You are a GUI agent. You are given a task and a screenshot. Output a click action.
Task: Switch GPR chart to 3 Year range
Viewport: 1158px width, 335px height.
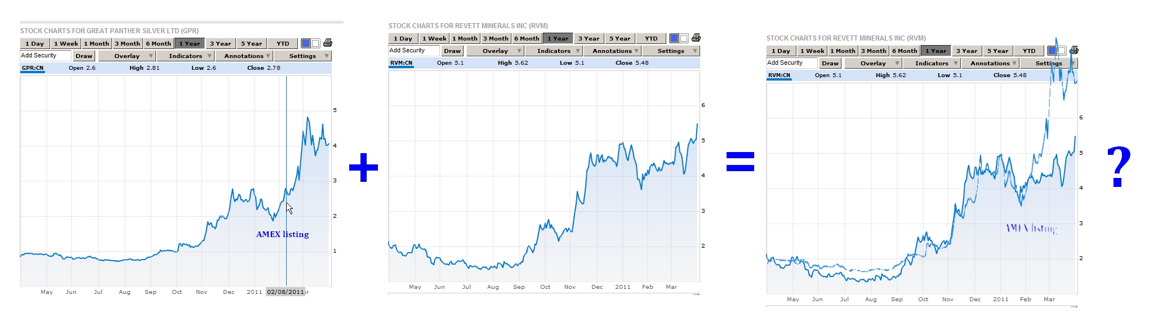221,43
